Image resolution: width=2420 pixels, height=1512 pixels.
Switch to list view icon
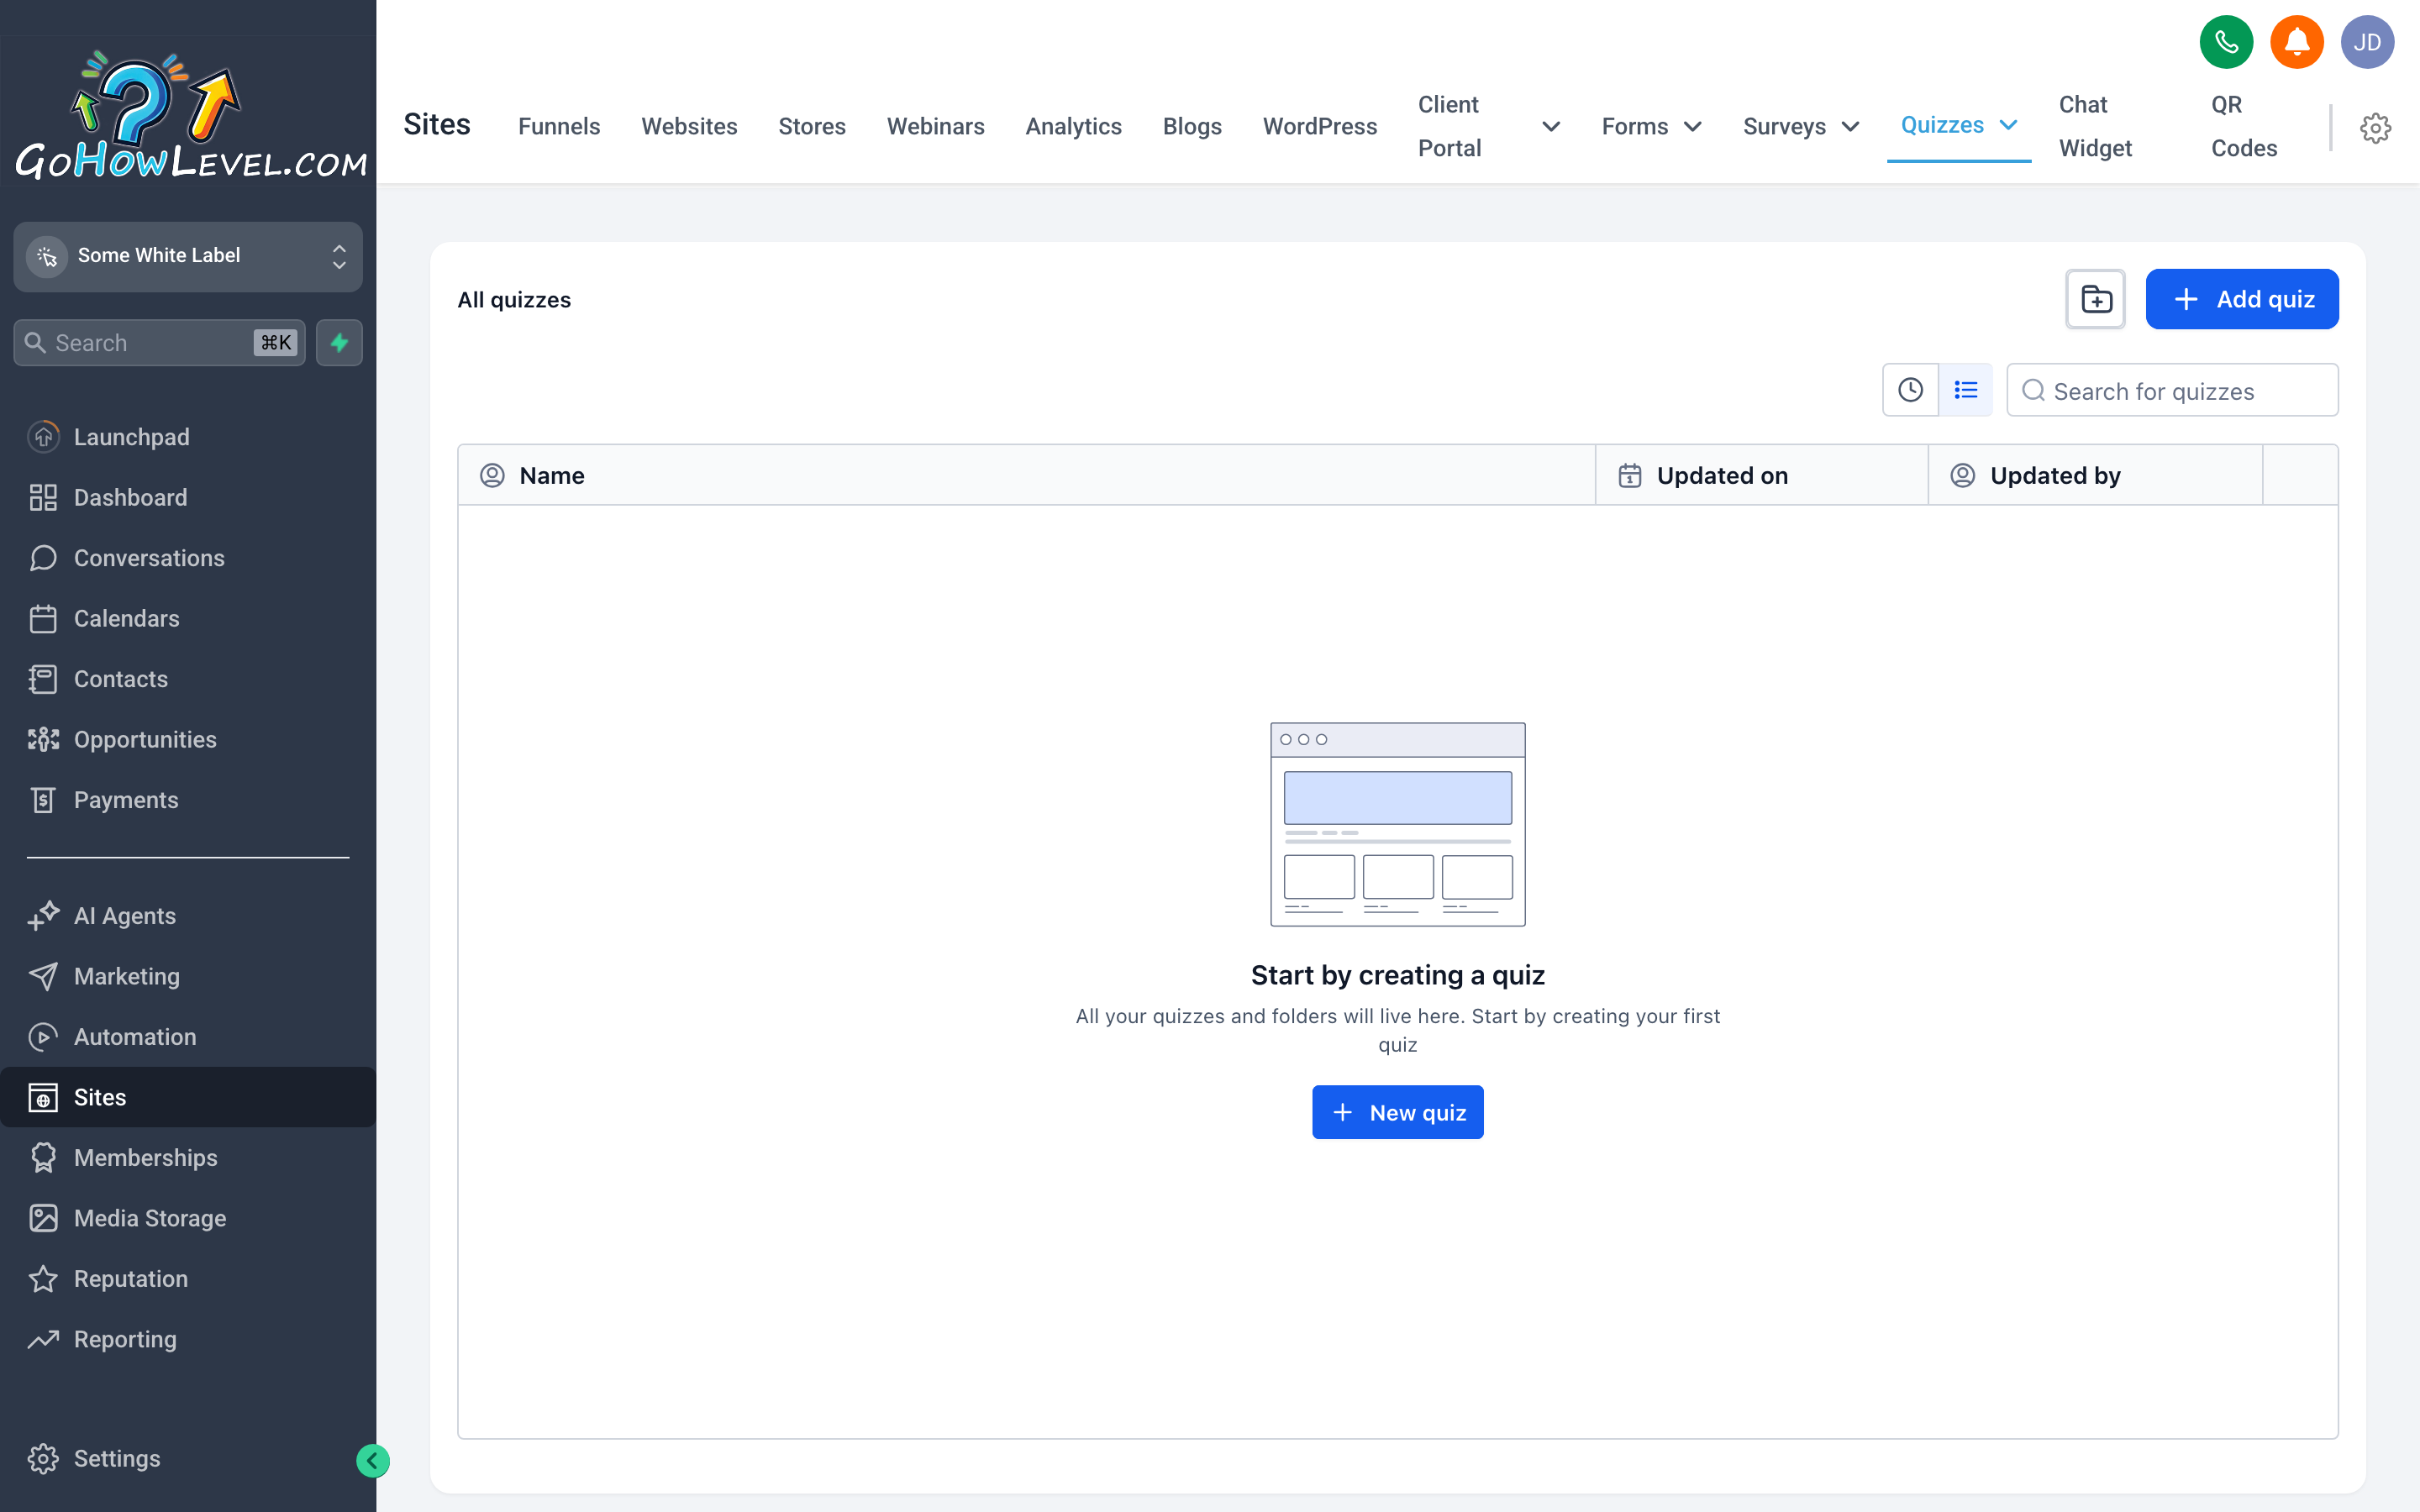(1965, 390)
